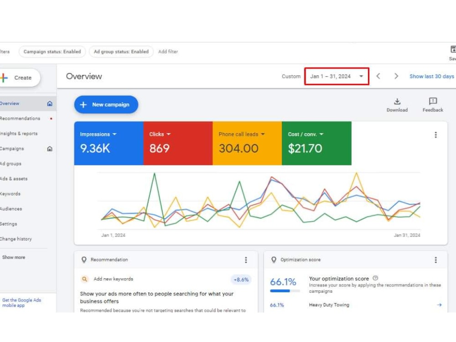Click the green Cost / conv. metric tile
456x342 pixels.
316,143
